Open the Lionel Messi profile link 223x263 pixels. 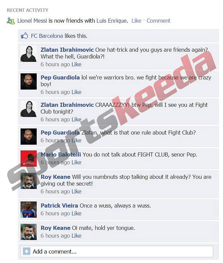tap(32, 21)
